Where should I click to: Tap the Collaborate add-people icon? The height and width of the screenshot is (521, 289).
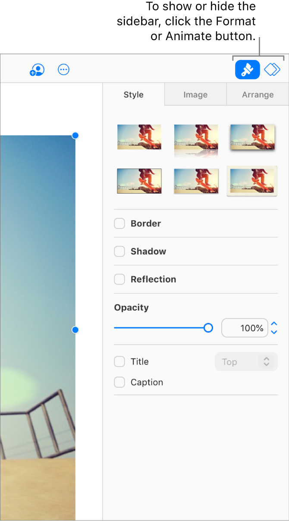tap(37, 69)
